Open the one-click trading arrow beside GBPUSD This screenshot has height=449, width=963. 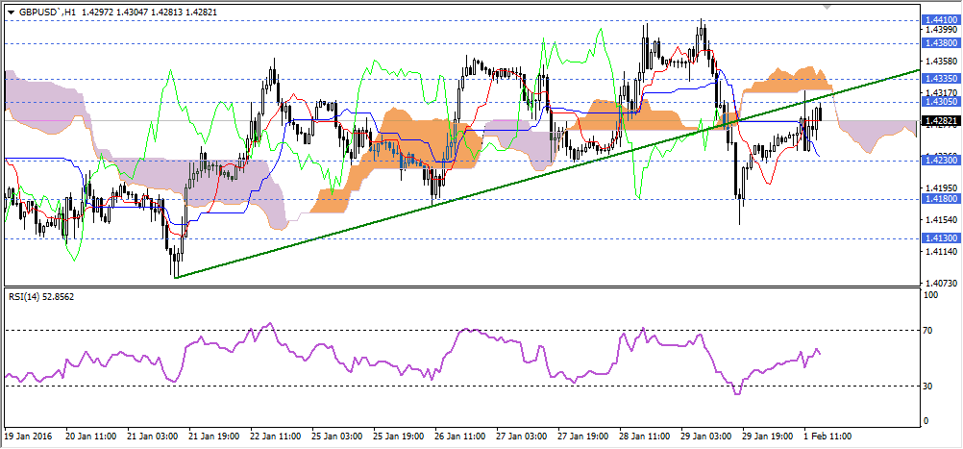coord(12,12)
